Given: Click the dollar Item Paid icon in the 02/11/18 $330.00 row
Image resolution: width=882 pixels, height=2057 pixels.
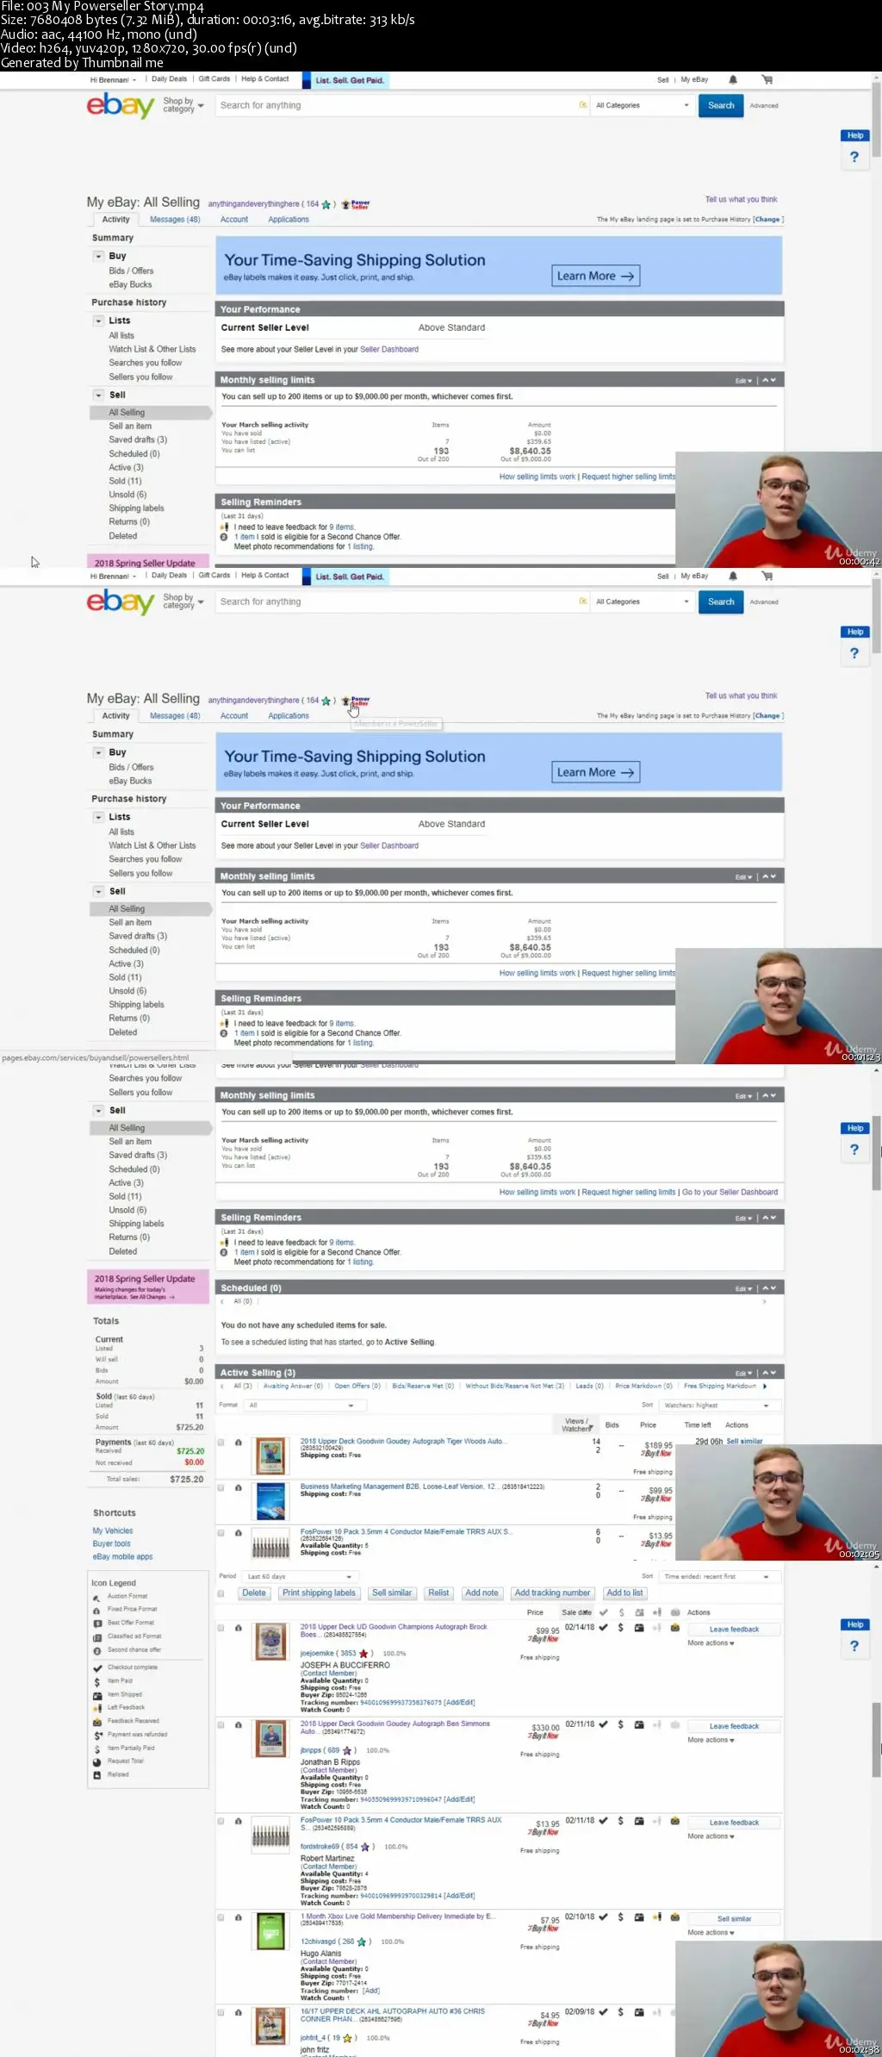Looking at the screenshot, I should pos(620,1724).
